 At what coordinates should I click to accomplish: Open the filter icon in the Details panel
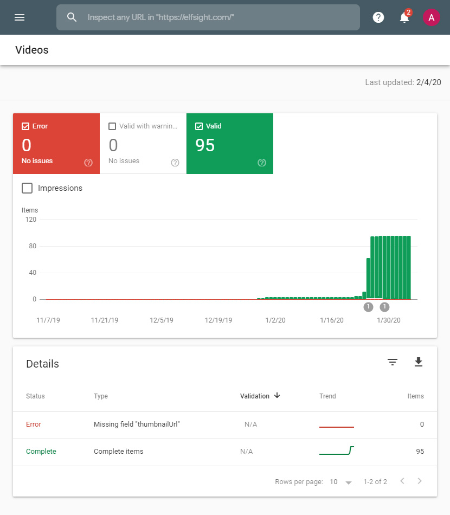tap(393, 362)
